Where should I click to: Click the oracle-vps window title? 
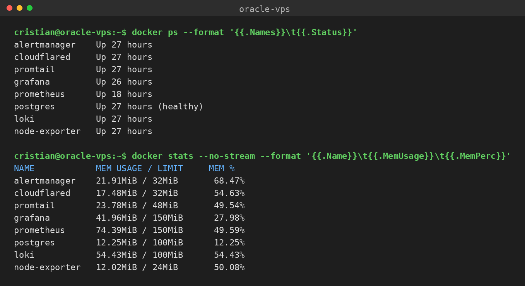[x=265, y=9]
